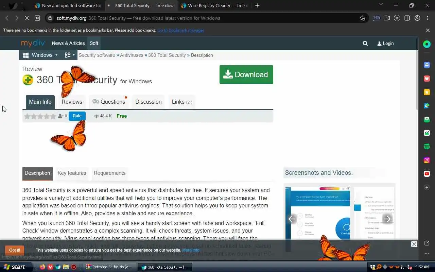Open the browser three-dot menu
Viewport: 435px width, 272px height.
click(x=428, y=18)
